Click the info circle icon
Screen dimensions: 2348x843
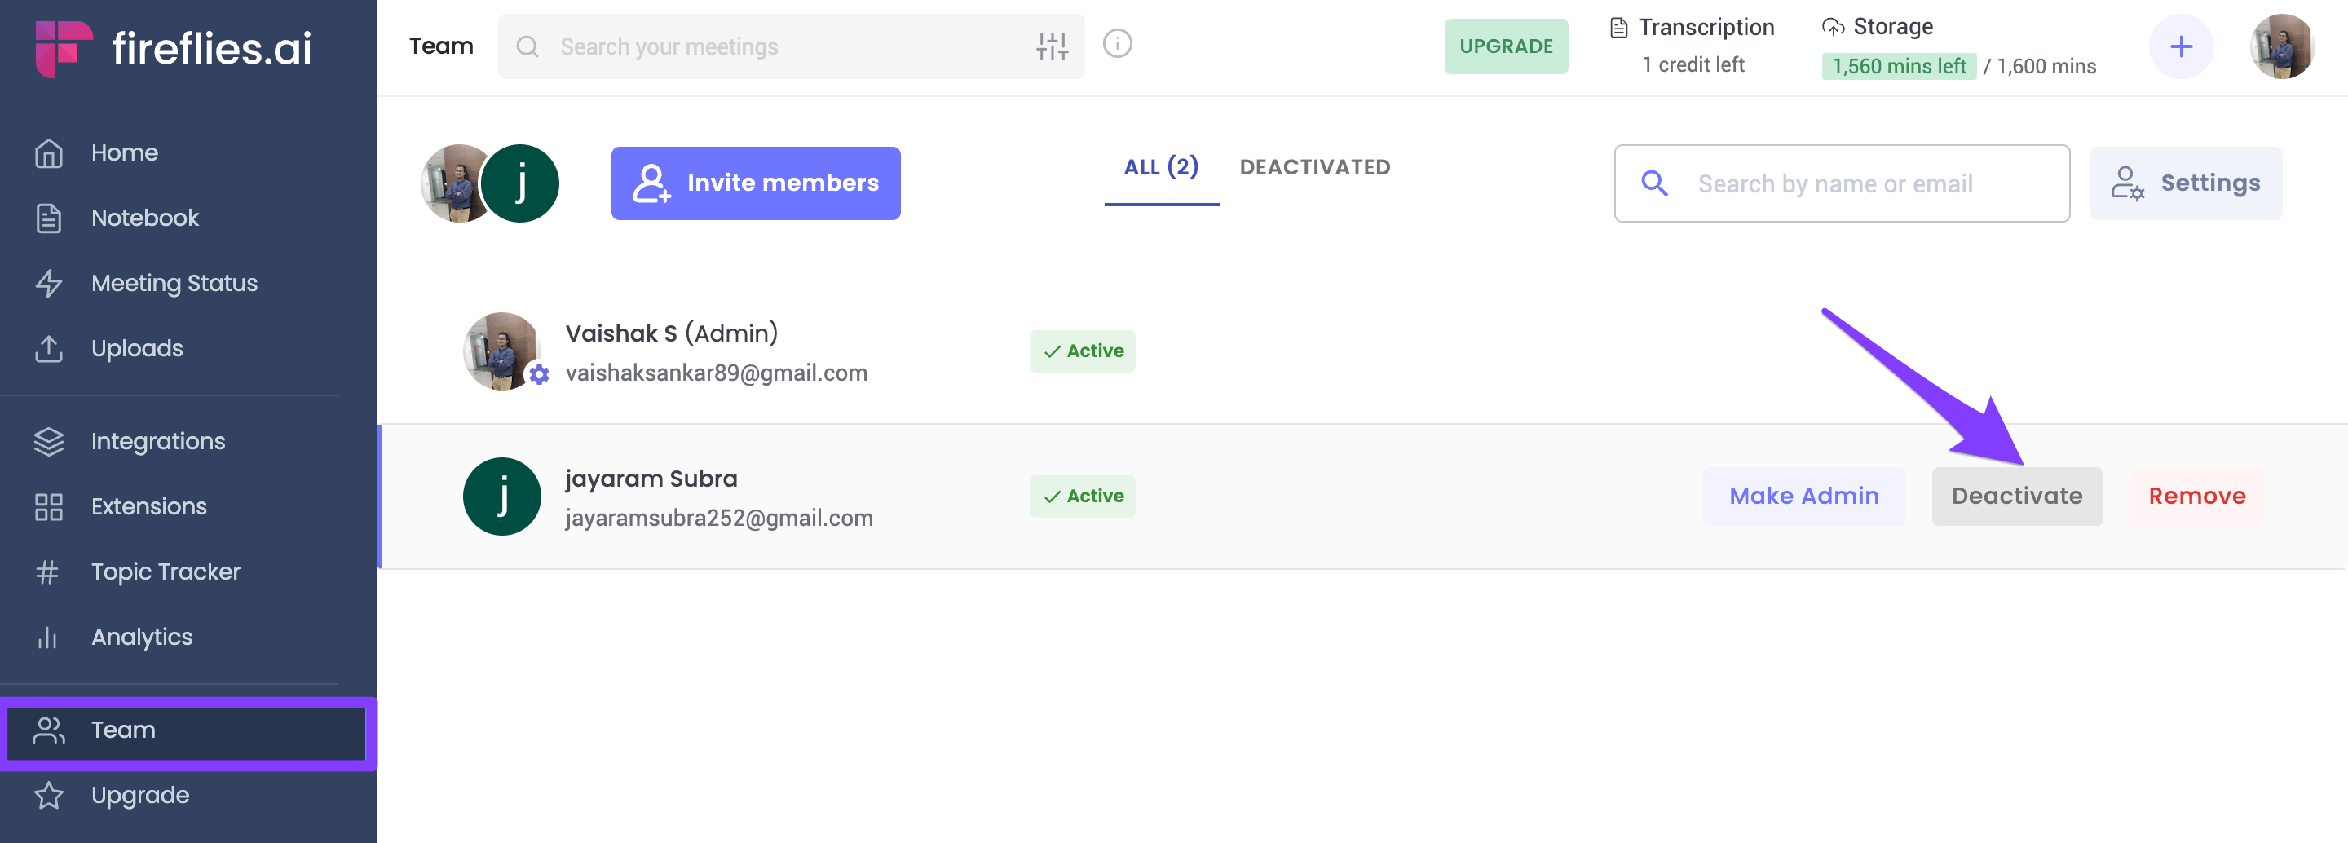point(1118,44)
